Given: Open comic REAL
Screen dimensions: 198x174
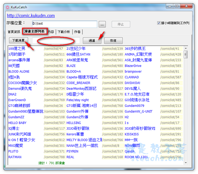Looking at the screenshot, I should pyautogui.click(x=70, y=157).
